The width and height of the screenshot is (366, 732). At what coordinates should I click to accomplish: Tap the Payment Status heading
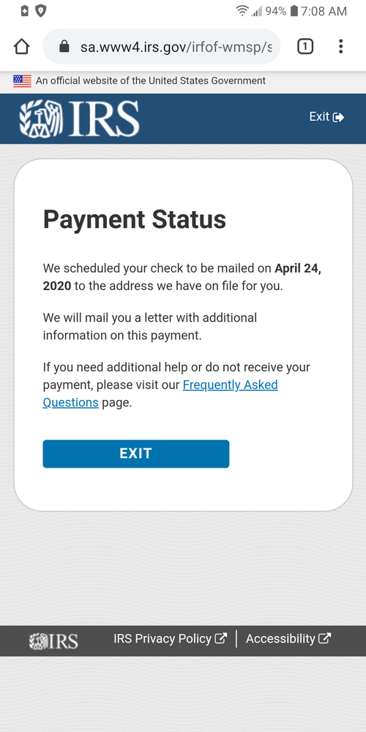point(134,219)
